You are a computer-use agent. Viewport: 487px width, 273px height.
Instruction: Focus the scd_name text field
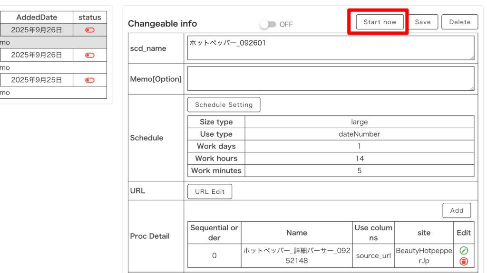[x=331, y=48]
